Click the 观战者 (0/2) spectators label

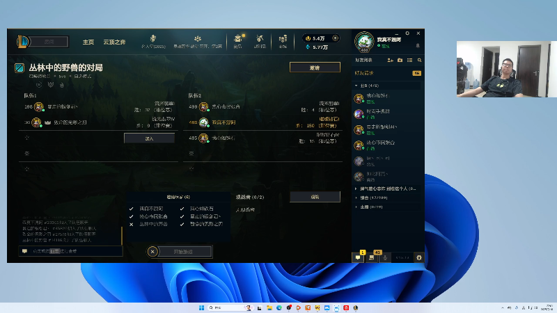pyautogui.click(x=250, y=197)
